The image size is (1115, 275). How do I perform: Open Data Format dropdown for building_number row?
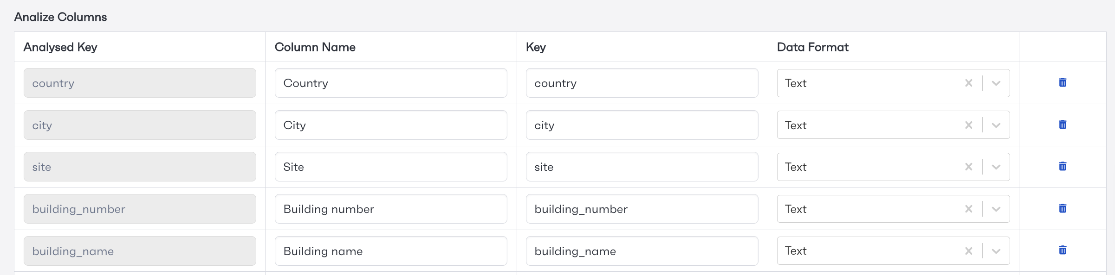click(x=996, y=209)
